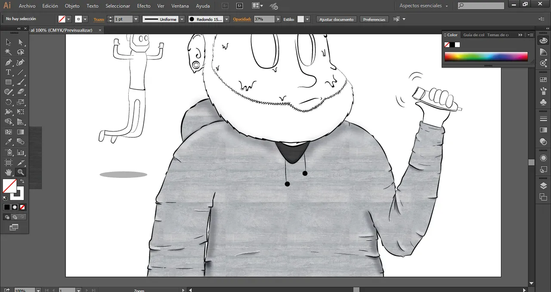The image size is (551, 292).
Task: Activate the Type tool
Action: 8,71
